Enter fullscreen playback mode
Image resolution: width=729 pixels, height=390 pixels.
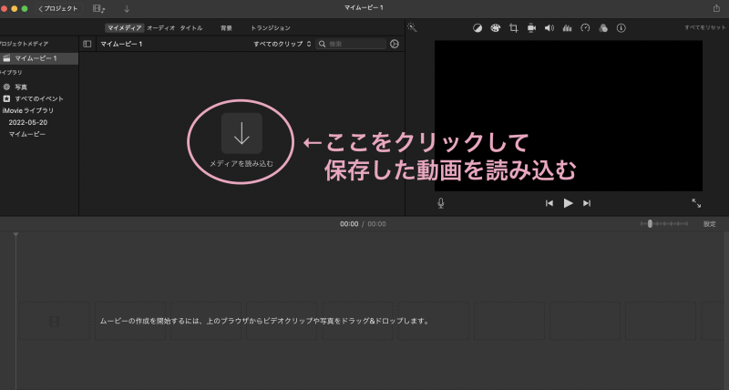click(696, 203)
